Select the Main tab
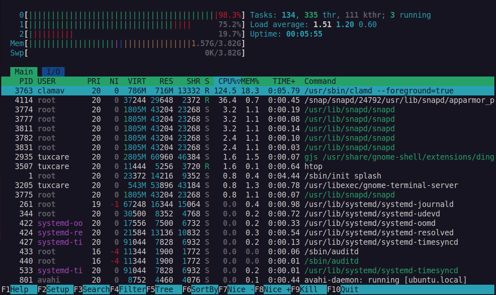This screenshot has height=295, width=496. (x=23, y=72)
